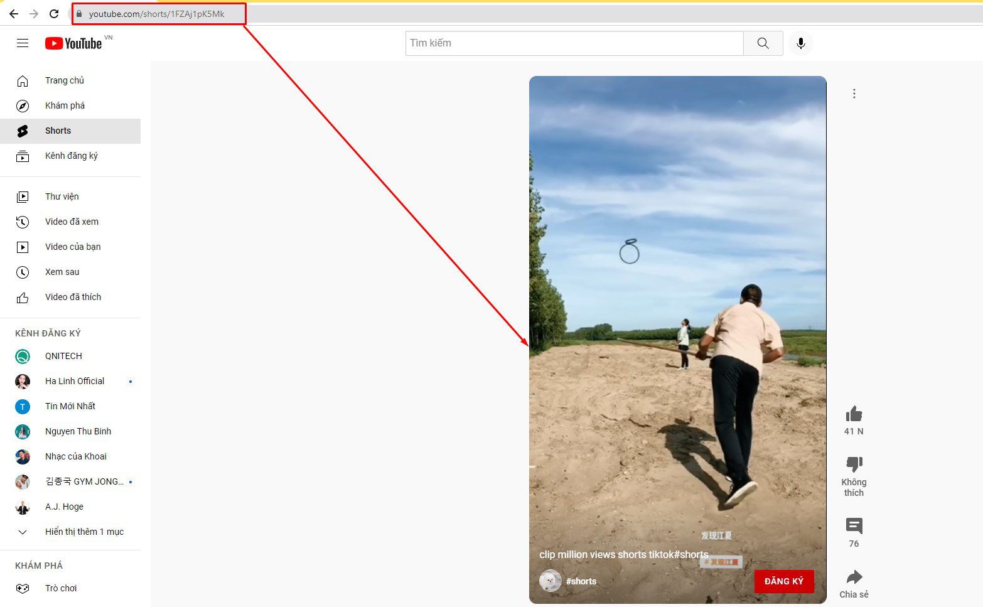This screenshot has height=607, width=983.
Task: Click the YouTube logo
Action: pyautogui.click(x=73, y=43)
